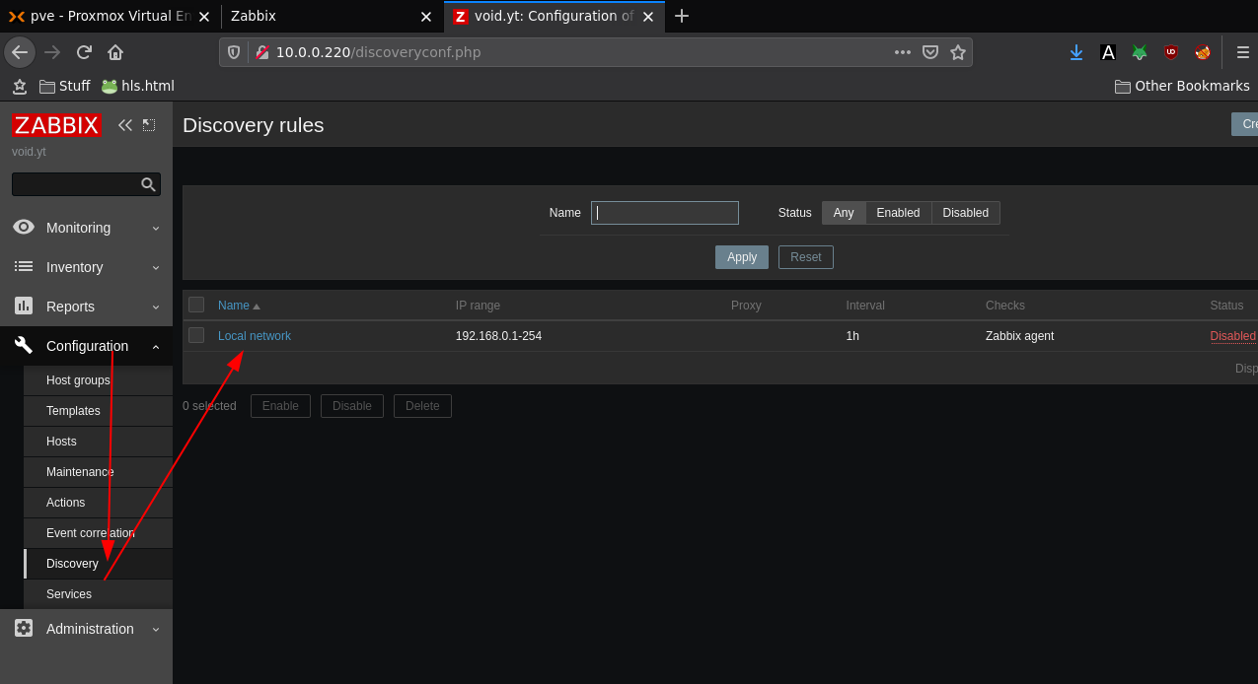The width and height of the screenshot is (1258, 684).
Task: Open the Firefox hamburger menu
Action: pyautogui.click(x=1243, y=52)
